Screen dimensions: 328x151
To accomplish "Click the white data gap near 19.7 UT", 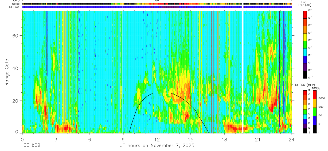I will pyautogui.click(x=243, y=72).
